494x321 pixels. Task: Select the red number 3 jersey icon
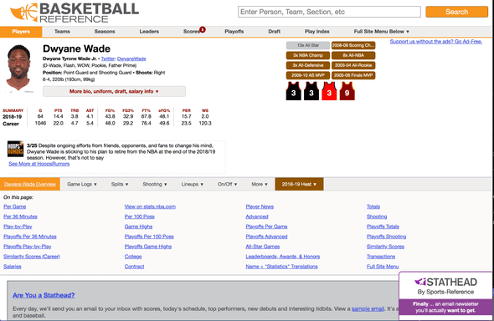(329, 91)
